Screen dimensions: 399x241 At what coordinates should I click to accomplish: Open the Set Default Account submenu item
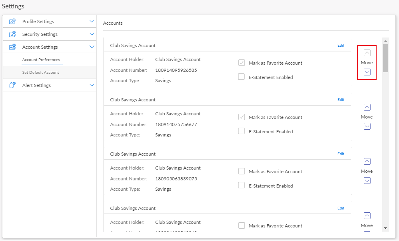tap(41, 73)
